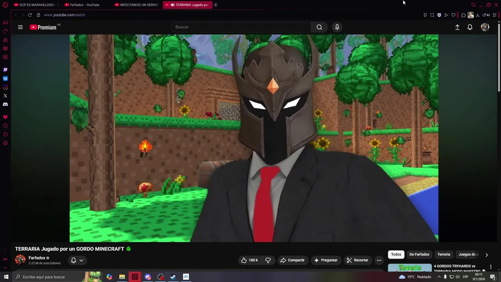Open Steam from the taskbar
Screen dimensions: 501x282
click(173, 277)
